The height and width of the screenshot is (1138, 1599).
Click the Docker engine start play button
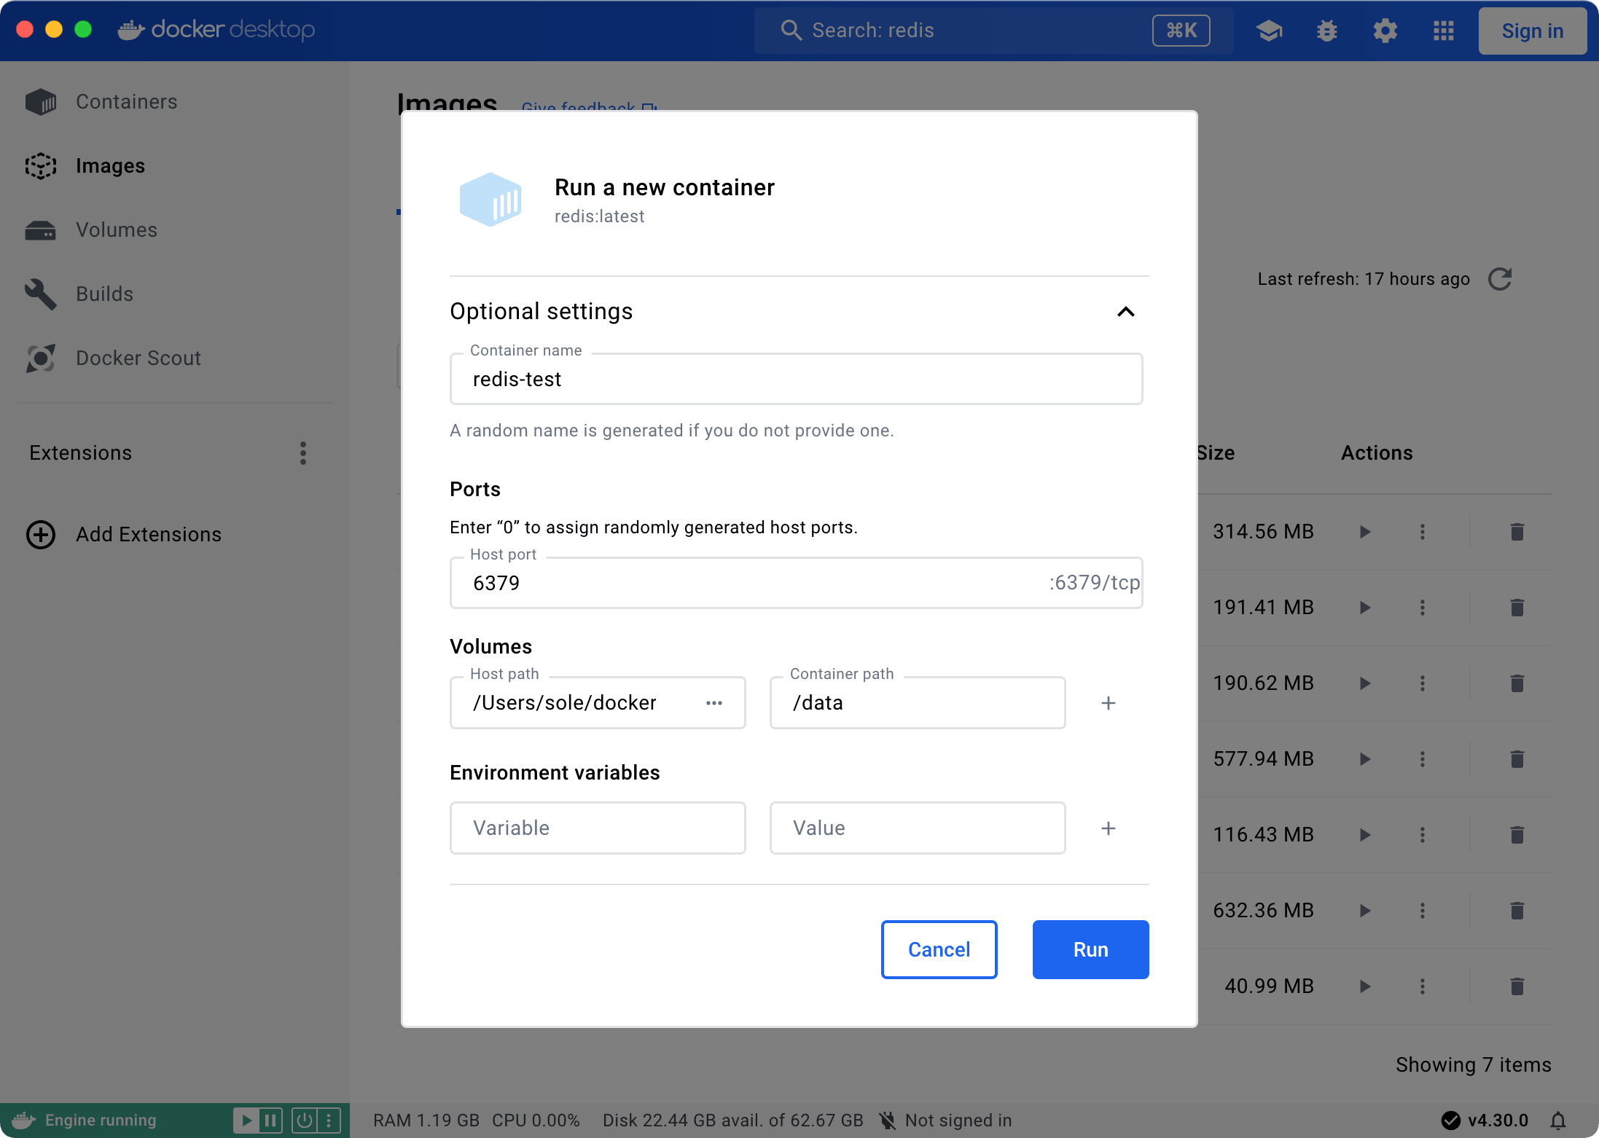(x=246, y=1121)
